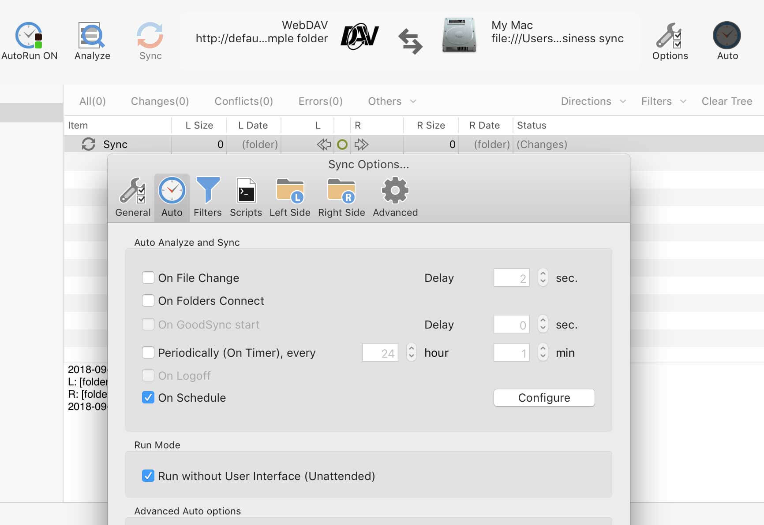Disable Run without User Interface checkbox
764x525 pixels.
tap(148, 476)
